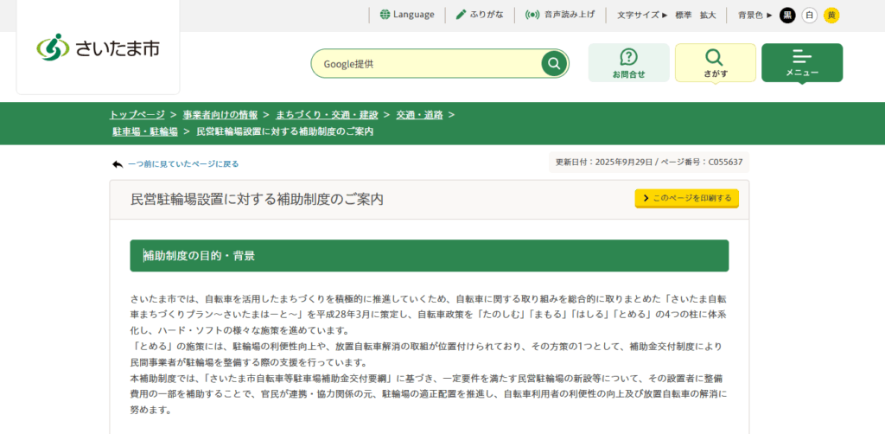
Task: Open 交通・道路 breadcrumb link
Action: (x=419, y=114)
